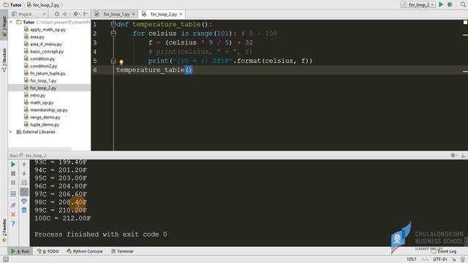Run for_loop_2 from the top toolbar
468x263 pixels.
click(441, 4)
